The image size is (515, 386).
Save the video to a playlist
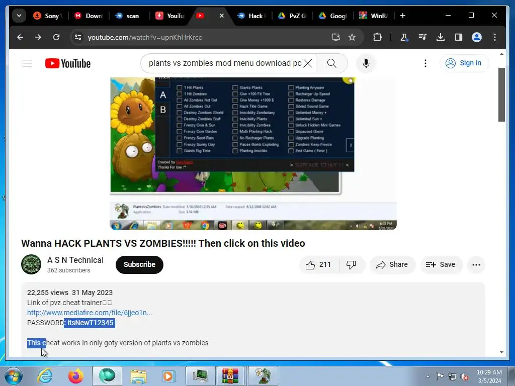pyautogui.click(x=441, y=264)
